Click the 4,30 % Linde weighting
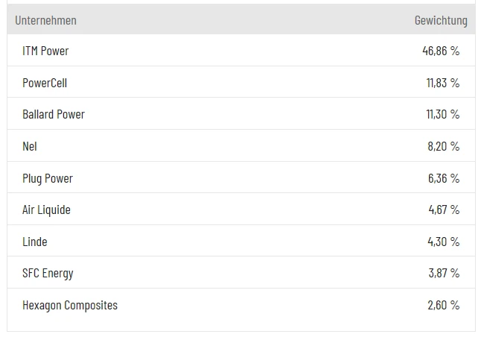 (444, 242)
